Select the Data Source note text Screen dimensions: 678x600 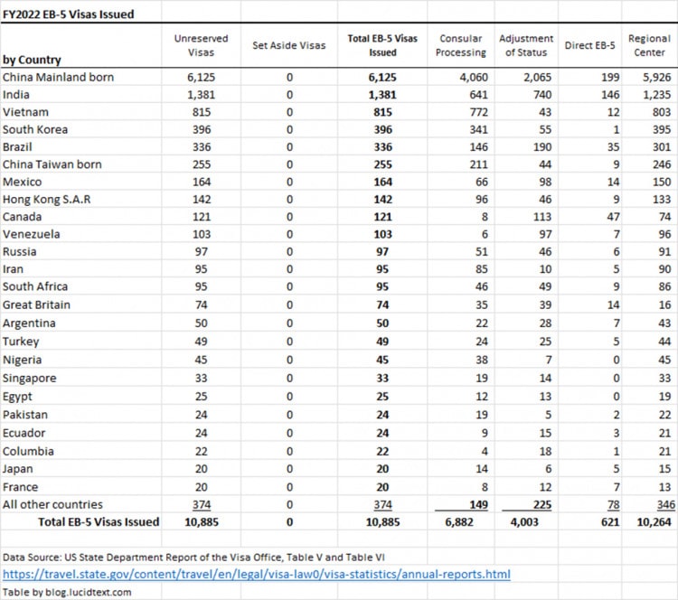(x=193, y=558)
